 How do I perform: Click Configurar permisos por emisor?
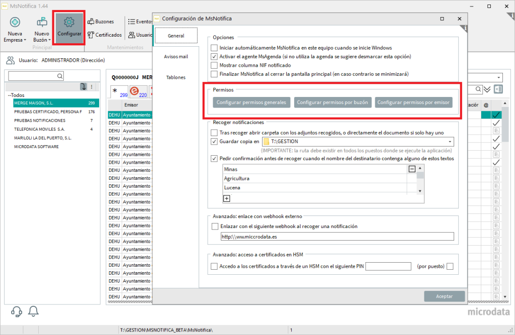click(x=413, y=102)
